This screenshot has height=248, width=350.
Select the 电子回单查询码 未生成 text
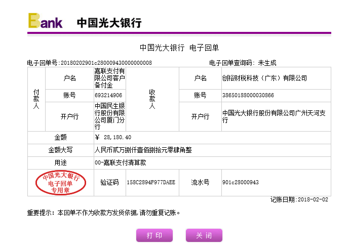click(x=243, y=63)
